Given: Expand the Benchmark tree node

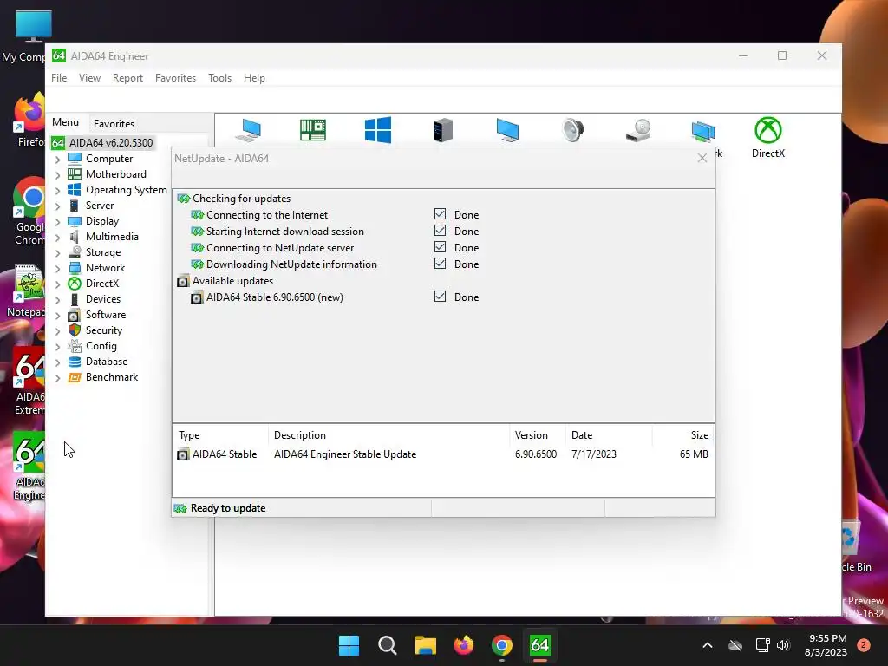Looking at the screenshot, I should point(58,378).
